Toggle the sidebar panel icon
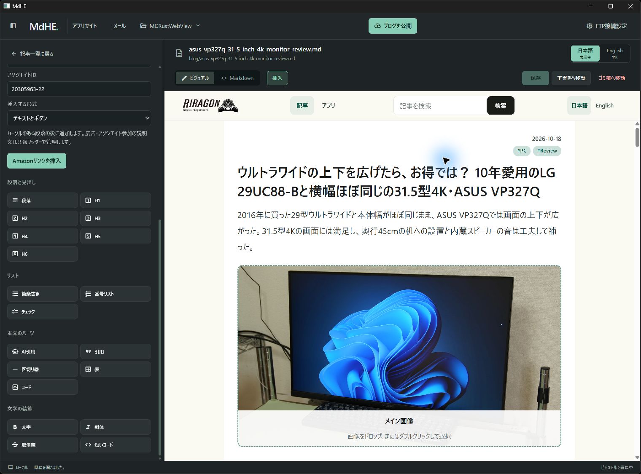Viewport: 641px width, 474px height. [x=13, y=26]
